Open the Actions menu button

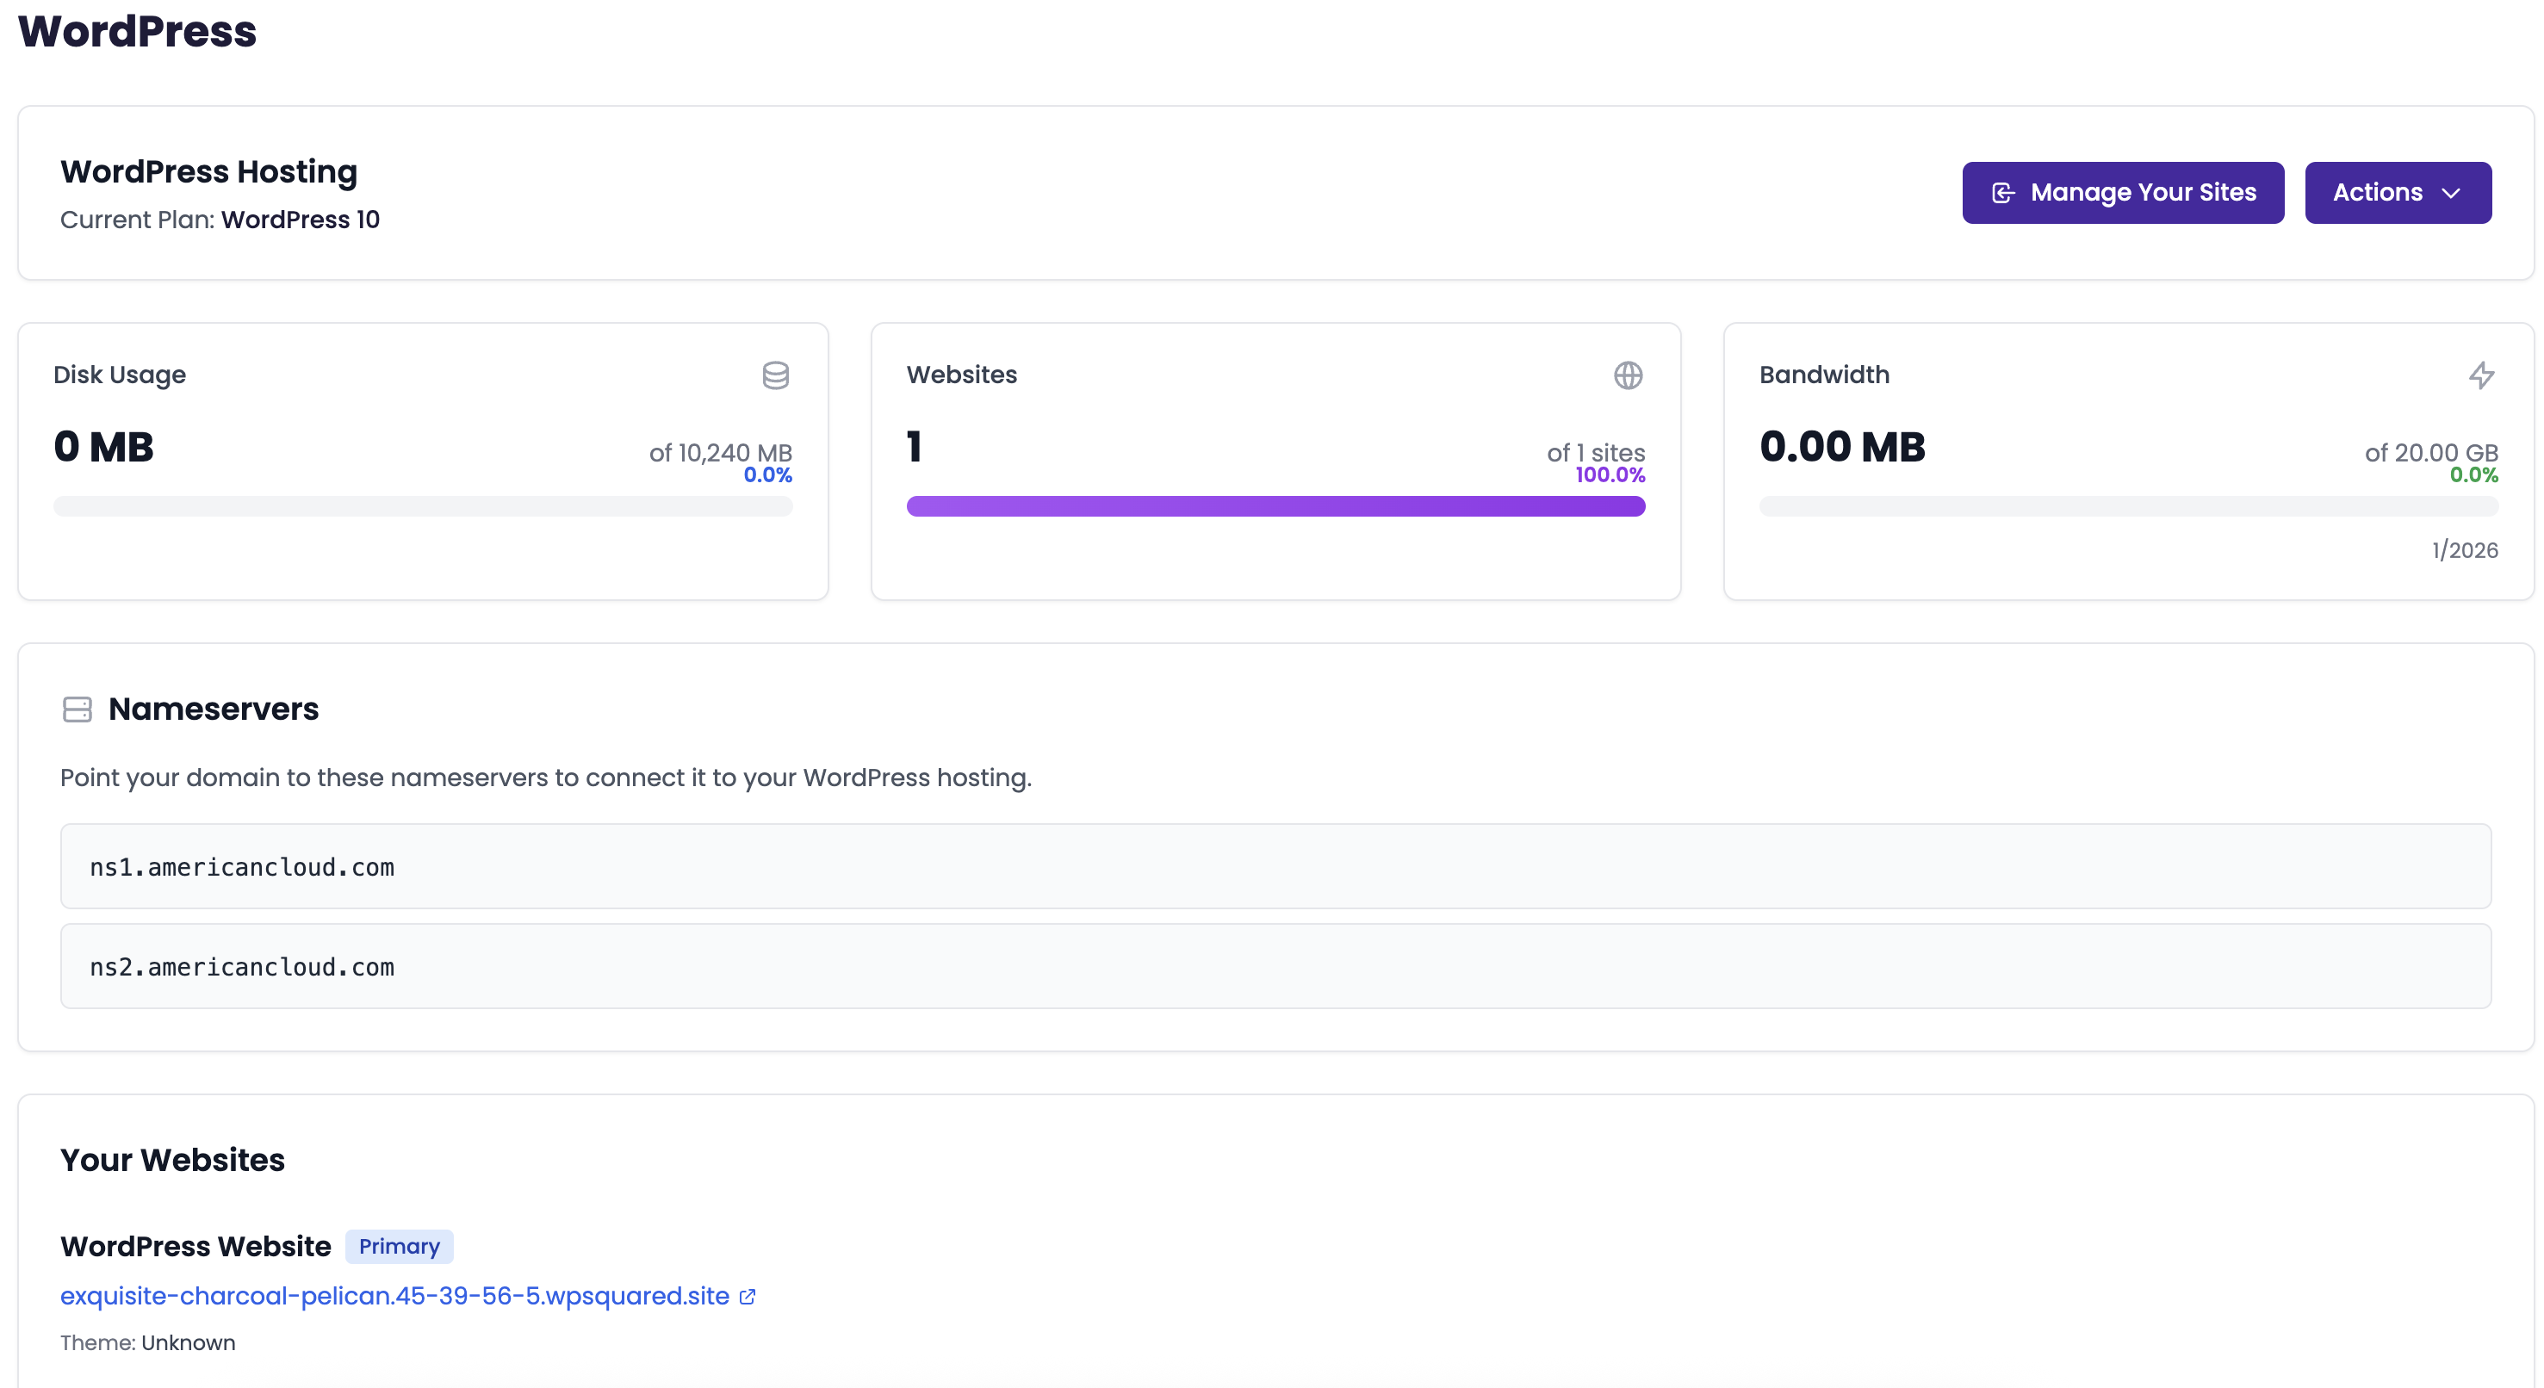click(2396, 193)
